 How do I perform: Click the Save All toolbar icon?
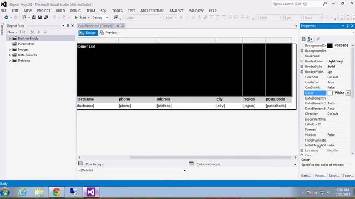click(46, 17)
